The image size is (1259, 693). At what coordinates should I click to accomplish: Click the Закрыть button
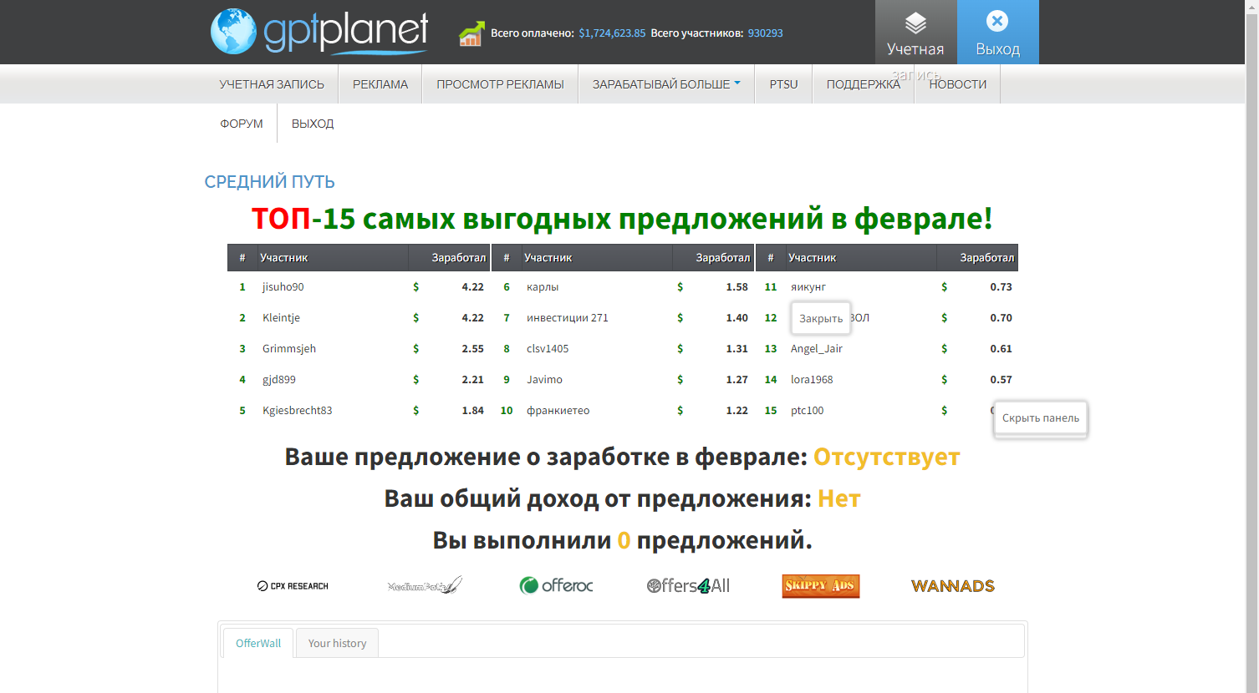(821, 318)
